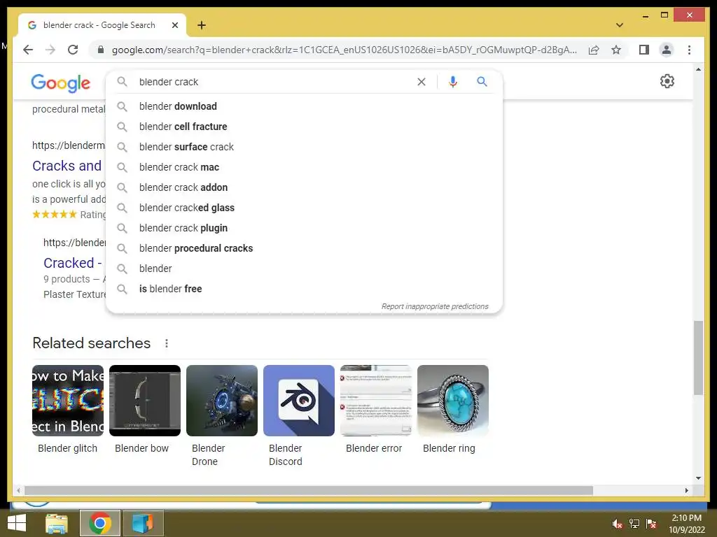Open the Blender Discord thumbnail
Image resolution: width=717 pixels, height=537 pixels.
point(299,401)
